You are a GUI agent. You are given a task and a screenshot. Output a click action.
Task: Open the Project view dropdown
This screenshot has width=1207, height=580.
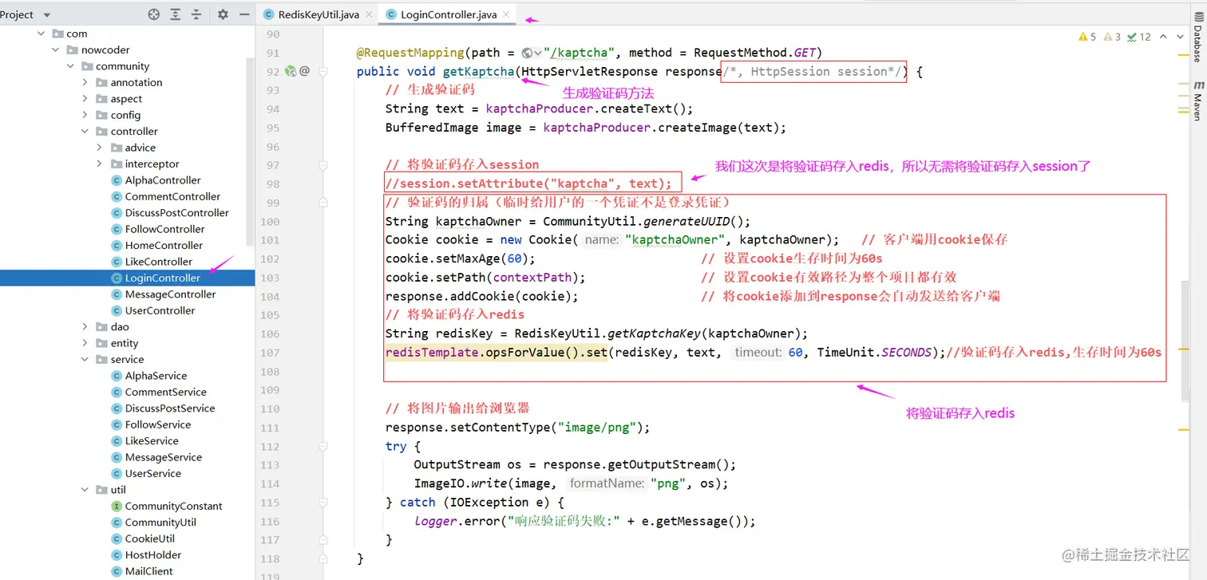(46, 15)
